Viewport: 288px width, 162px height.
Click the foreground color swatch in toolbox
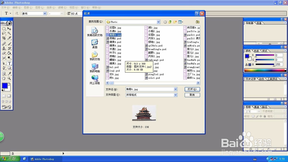click(5, 86)
